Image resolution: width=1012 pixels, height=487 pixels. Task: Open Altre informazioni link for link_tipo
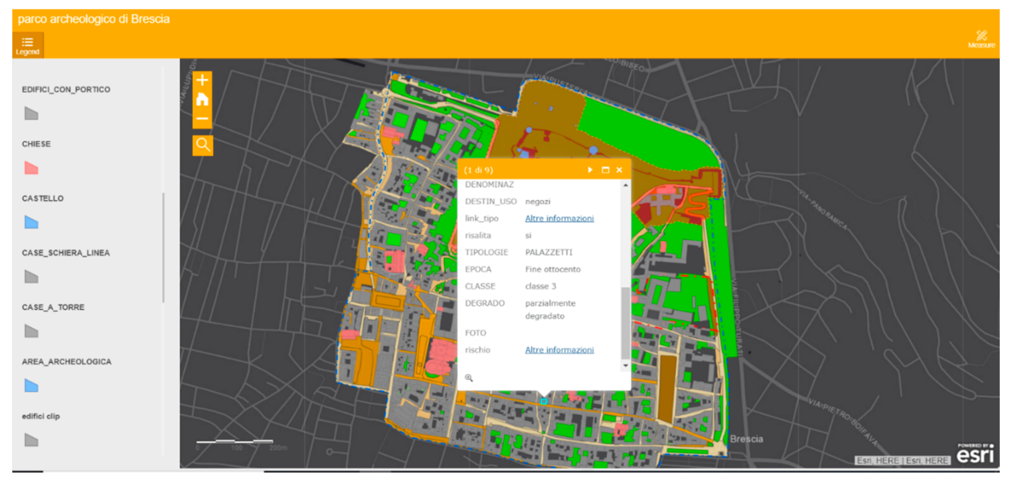559,218
